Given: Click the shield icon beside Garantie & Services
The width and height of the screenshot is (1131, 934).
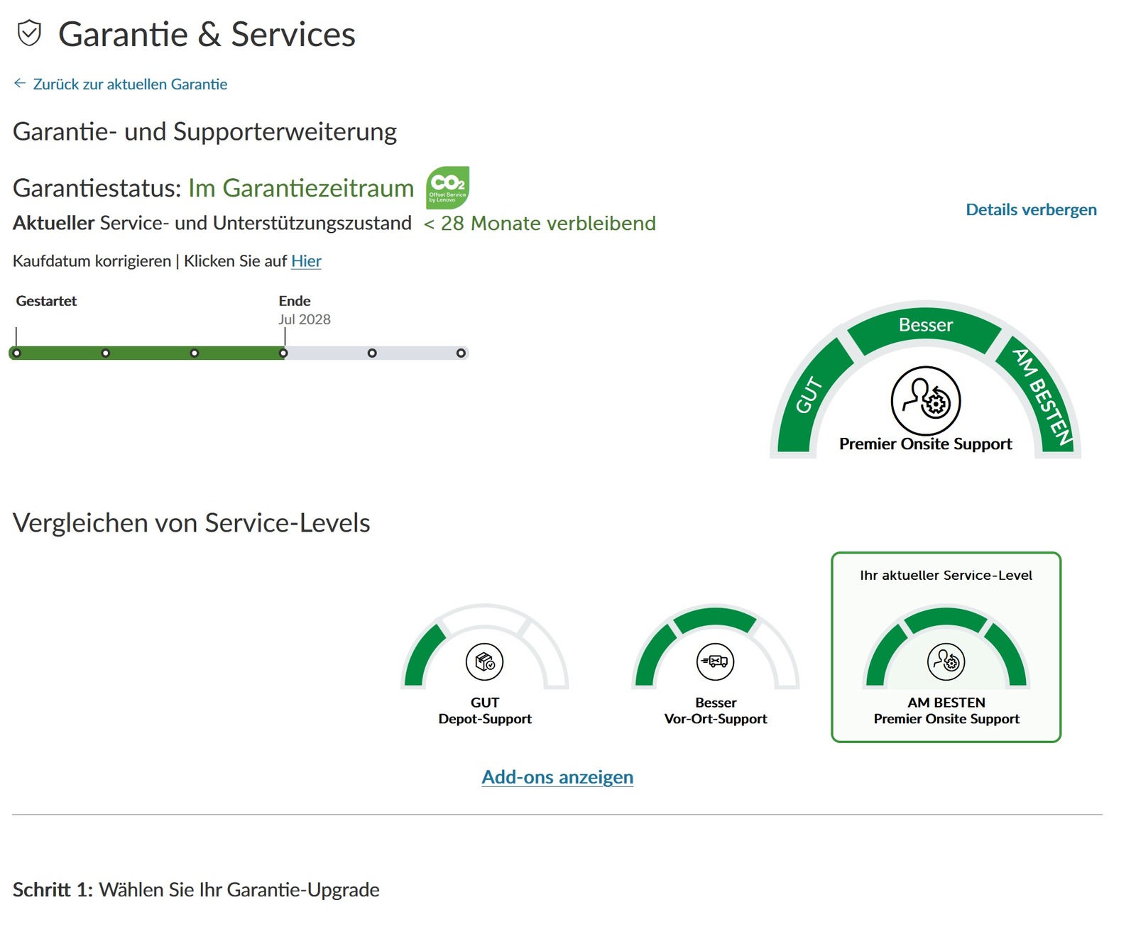Looking at the screenshot, I should (x=29, y=33).
